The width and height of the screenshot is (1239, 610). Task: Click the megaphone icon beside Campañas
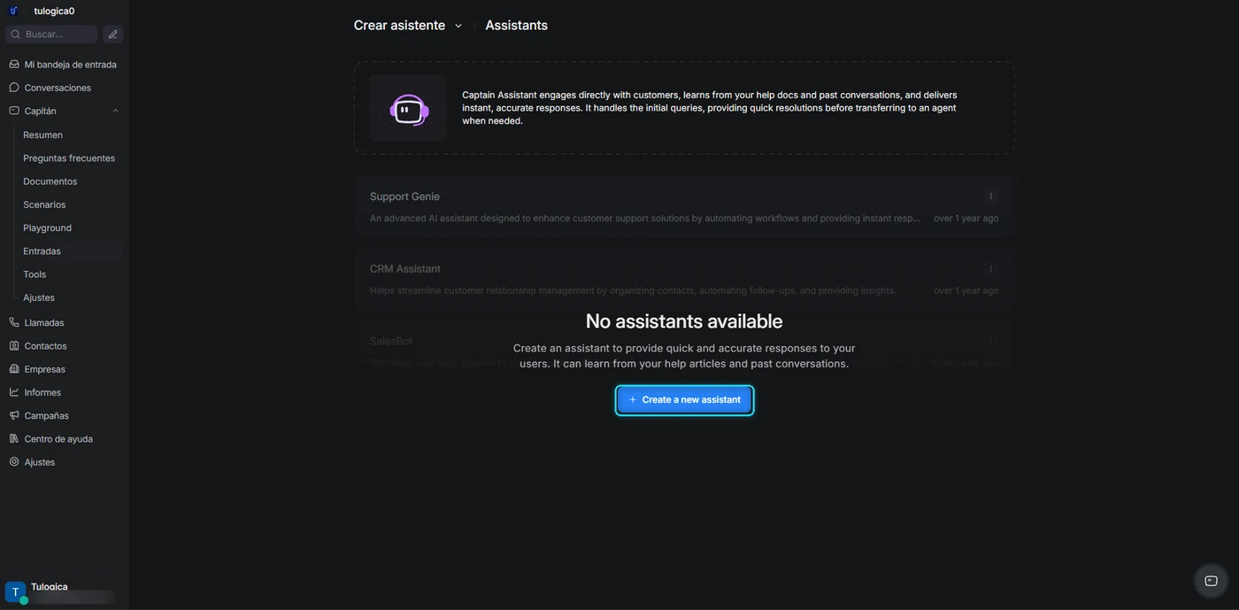point(14,415)
